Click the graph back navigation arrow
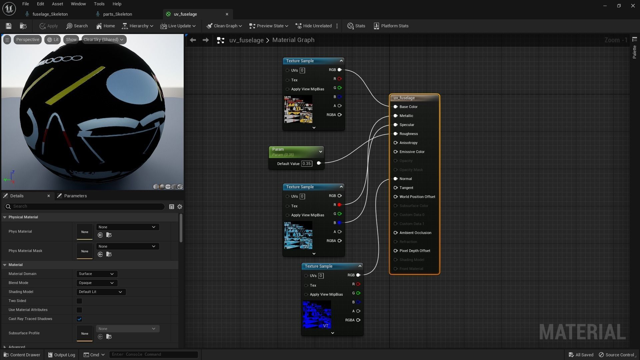This screenshot has width=640, height=360. (193, 40)
